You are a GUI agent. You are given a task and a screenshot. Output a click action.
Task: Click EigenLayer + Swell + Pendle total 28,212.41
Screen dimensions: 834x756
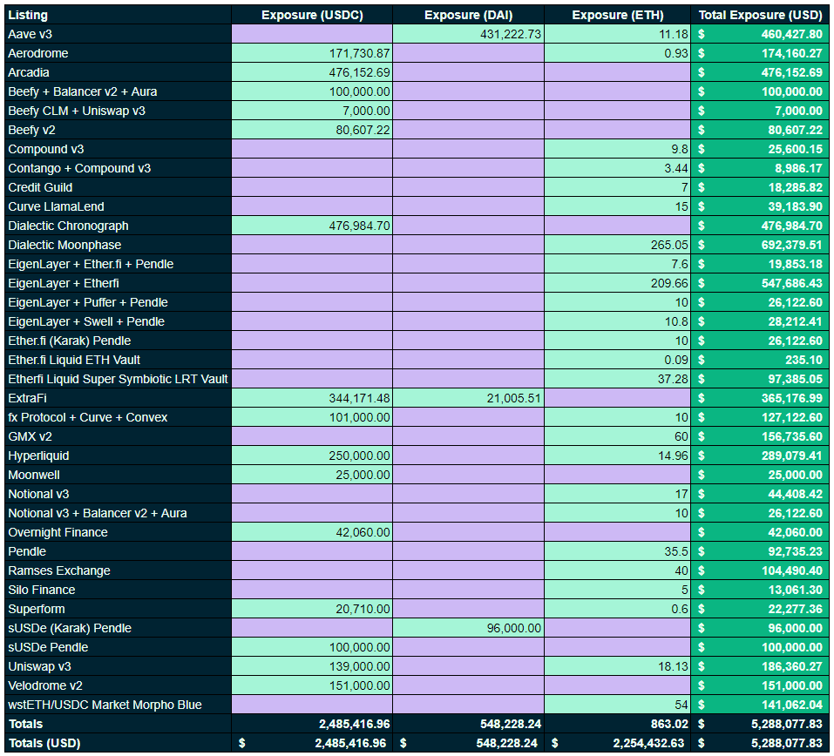(x=760, y=321)
